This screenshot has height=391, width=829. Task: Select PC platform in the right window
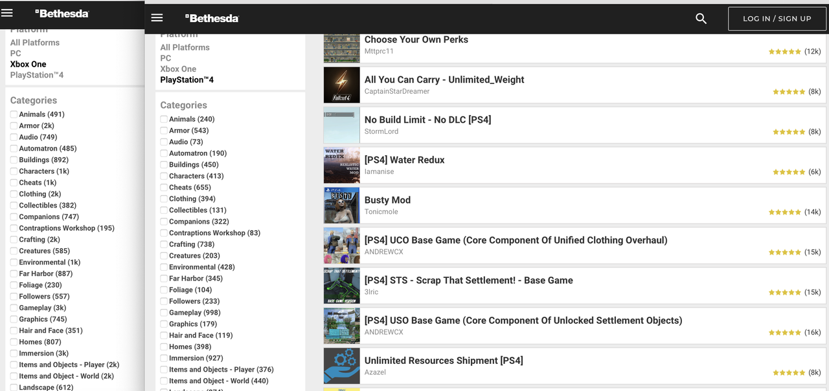pos(166,58)
